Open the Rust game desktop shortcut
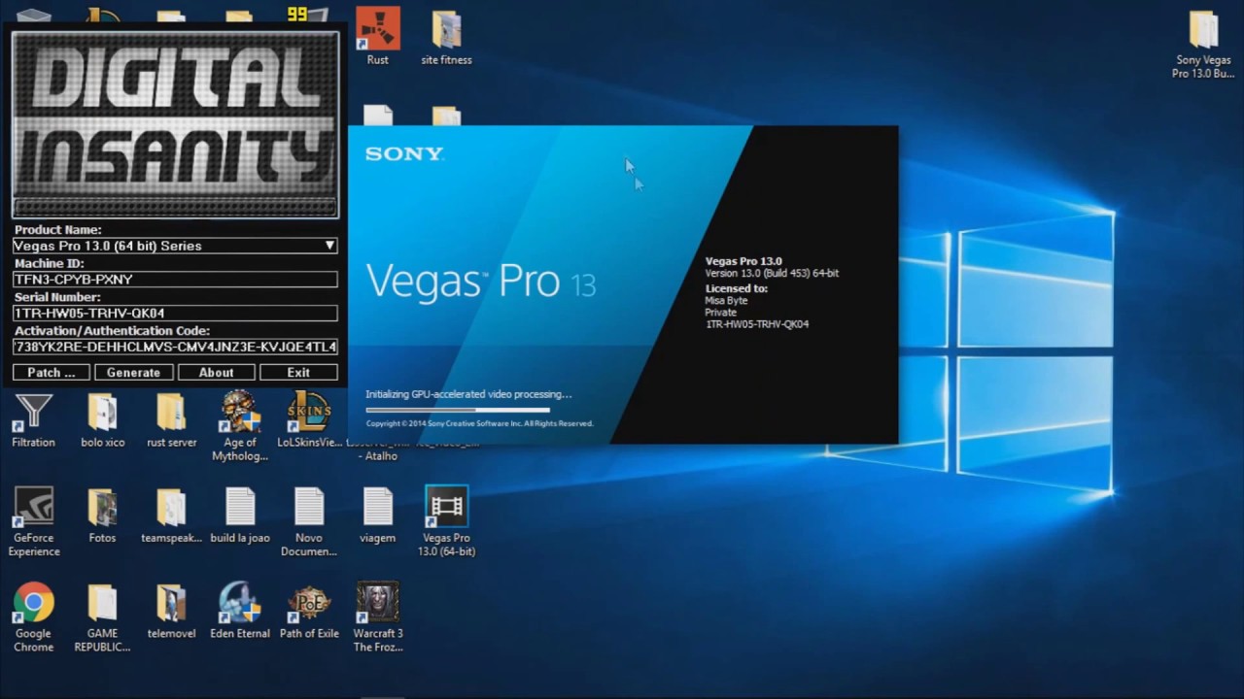The width and height of the screenshot is (1244, 699). point(377,35)
